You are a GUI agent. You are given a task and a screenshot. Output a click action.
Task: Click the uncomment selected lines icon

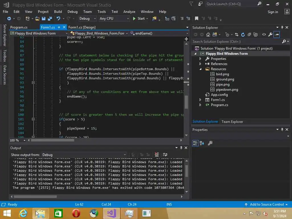click(188, 19)
